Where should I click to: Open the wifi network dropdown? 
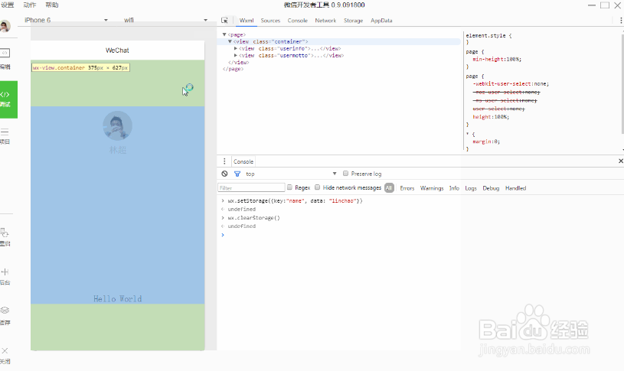point(165,20)
